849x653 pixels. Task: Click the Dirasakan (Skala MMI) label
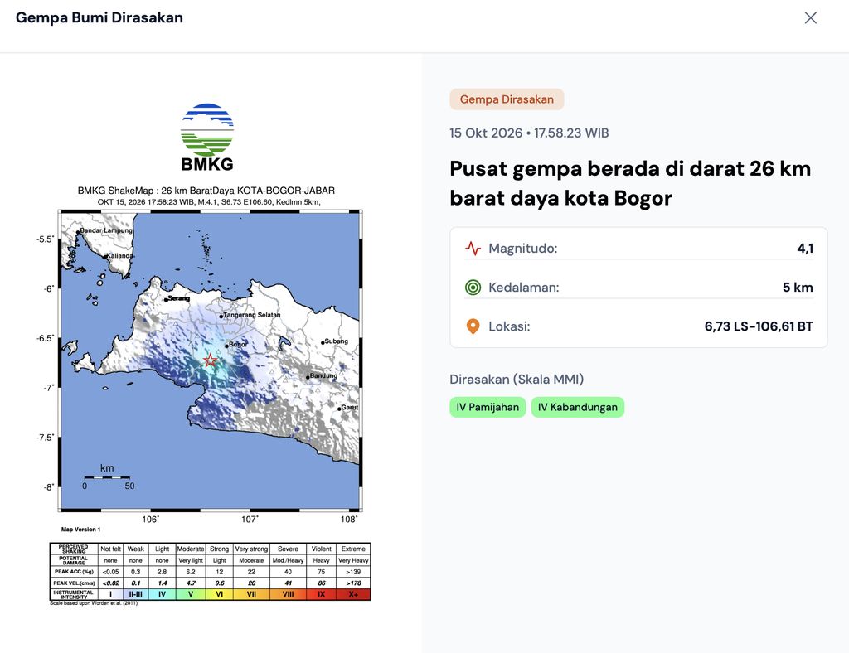coord(517,380)
